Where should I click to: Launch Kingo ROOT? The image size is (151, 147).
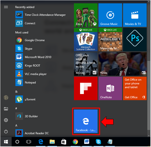coord(28,65)
